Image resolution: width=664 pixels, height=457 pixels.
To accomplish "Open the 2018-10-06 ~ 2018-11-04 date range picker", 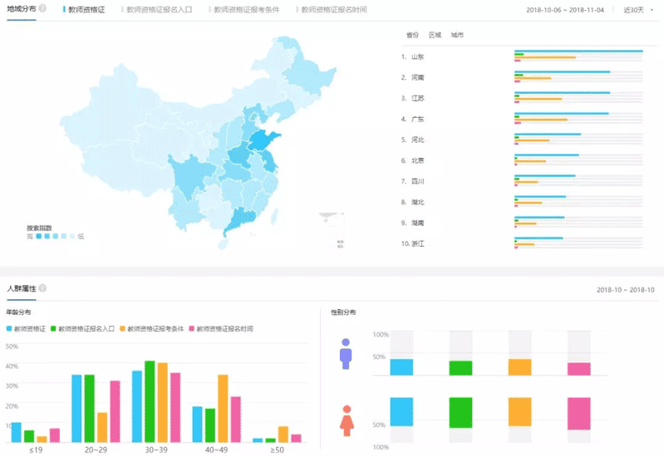I will 565,10.
